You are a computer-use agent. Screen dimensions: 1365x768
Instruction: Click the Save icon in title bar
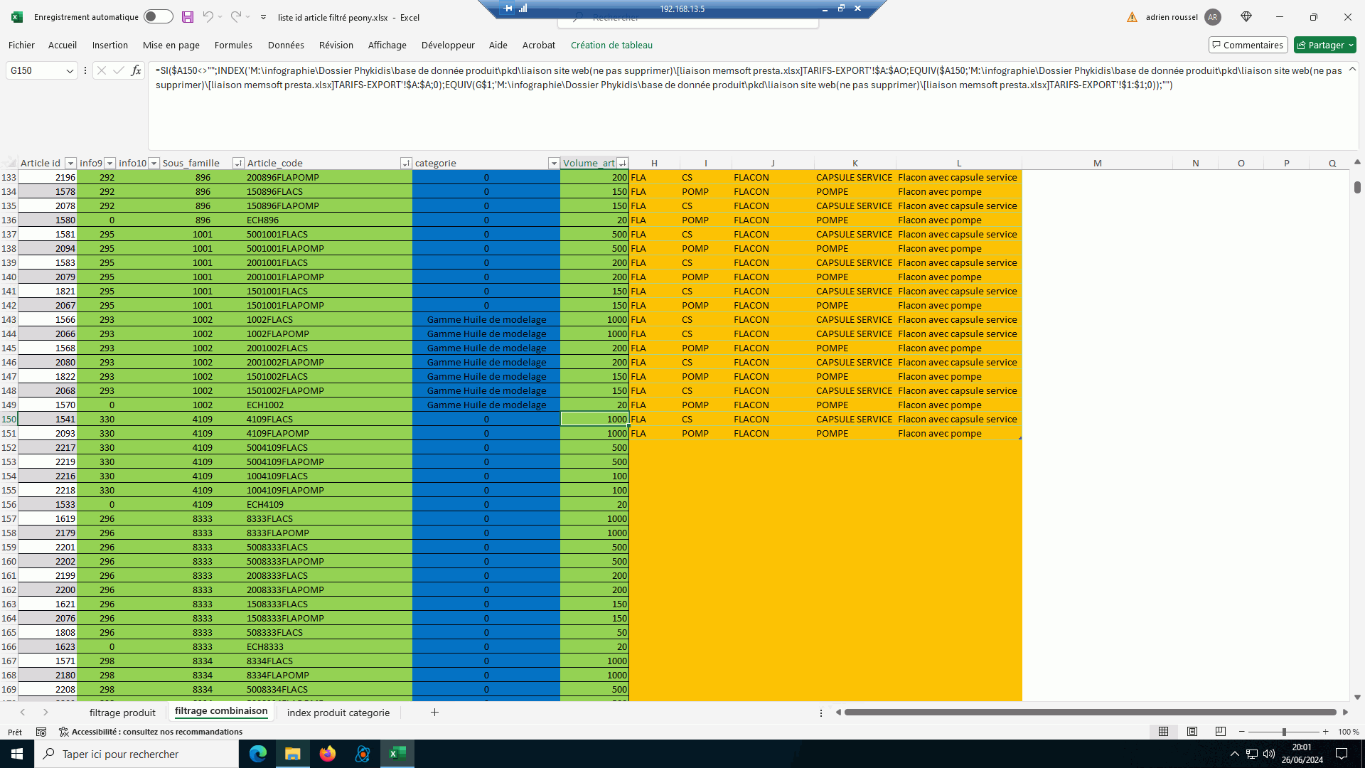click(188, 17)
